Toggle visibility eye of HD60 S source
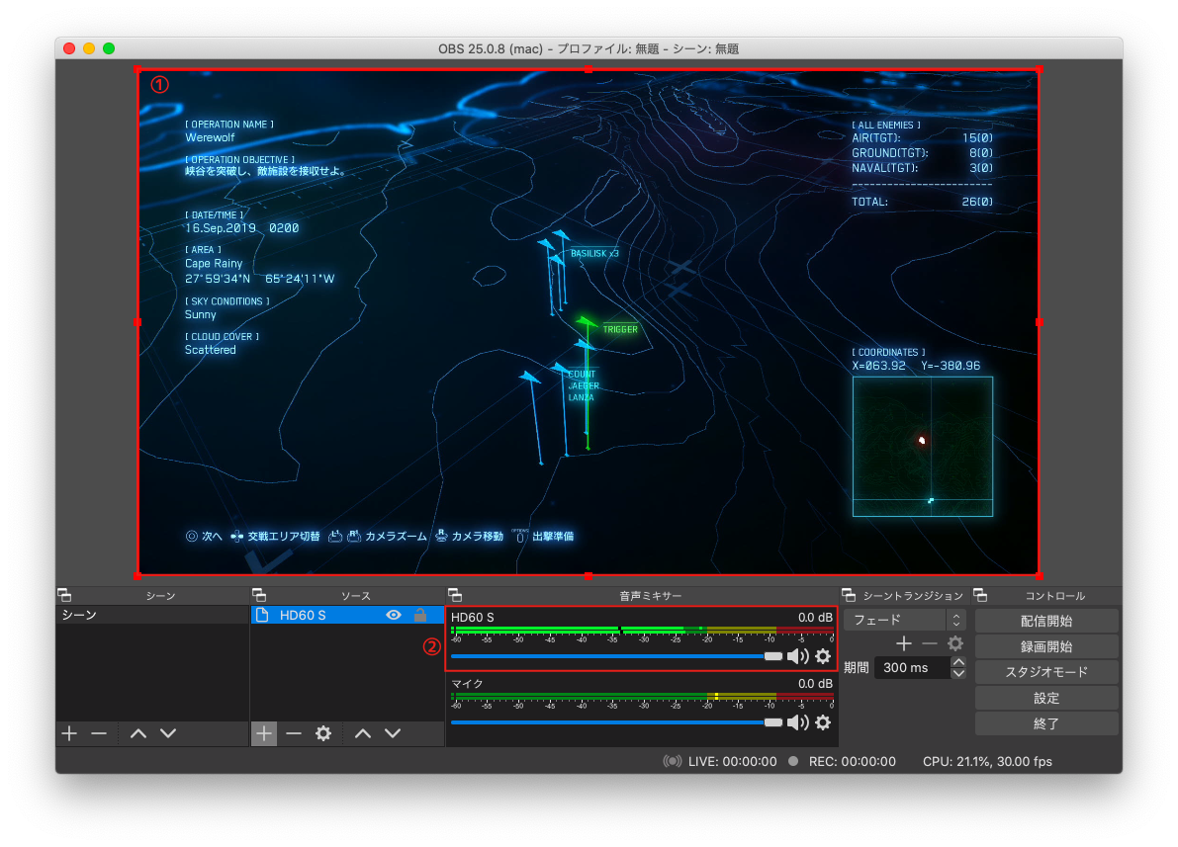Image resolution: width=1178 pixels, height=847 pixels. click(394, 615)
